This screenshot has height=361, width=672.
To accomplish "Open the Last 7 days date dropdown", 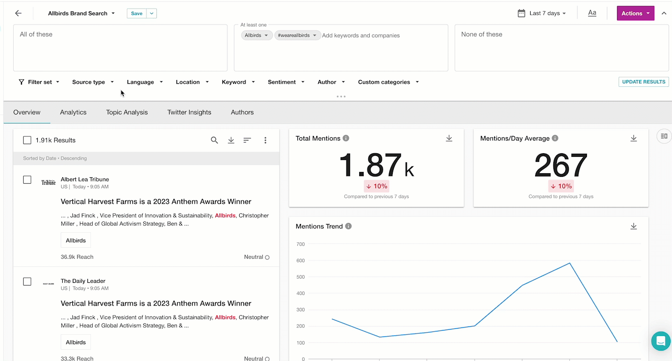I will (x=548, y=13).
